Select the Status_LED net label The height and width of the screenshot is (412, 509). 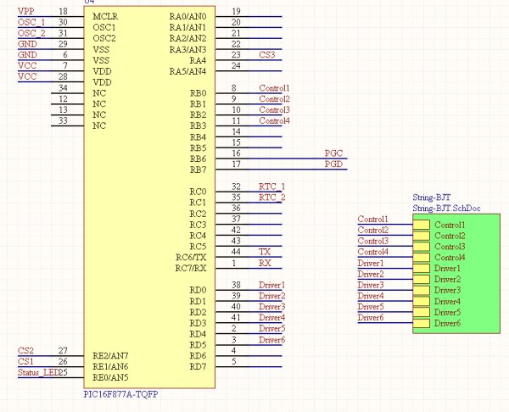coord(39,372)
